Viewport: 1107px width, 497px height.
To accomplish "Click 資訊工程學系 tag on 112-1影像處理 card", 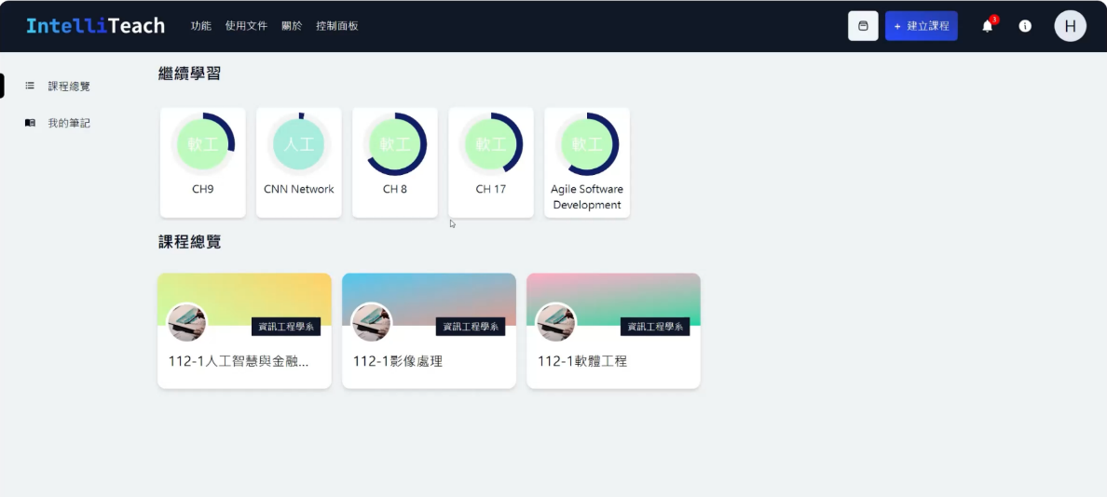I will pyautogui.click(x=471, y=327).
